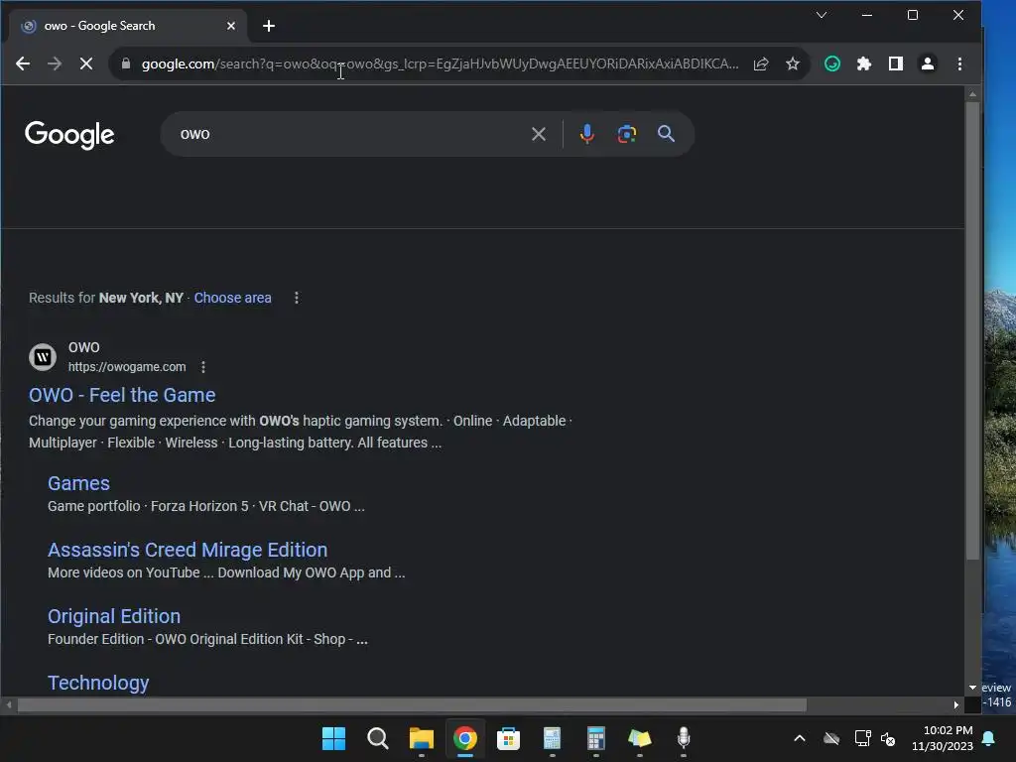The height and width of the screenshot is (762, 1016).
Task: View site information lock icon
Action: tap(126, 63)
